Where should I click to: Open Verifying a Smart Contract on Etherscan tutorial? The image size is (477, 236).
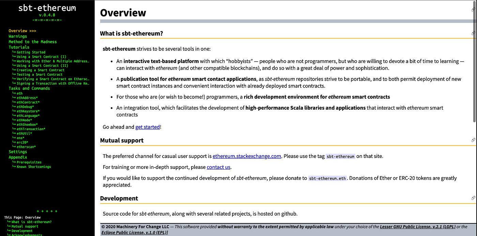pos(53,79)
